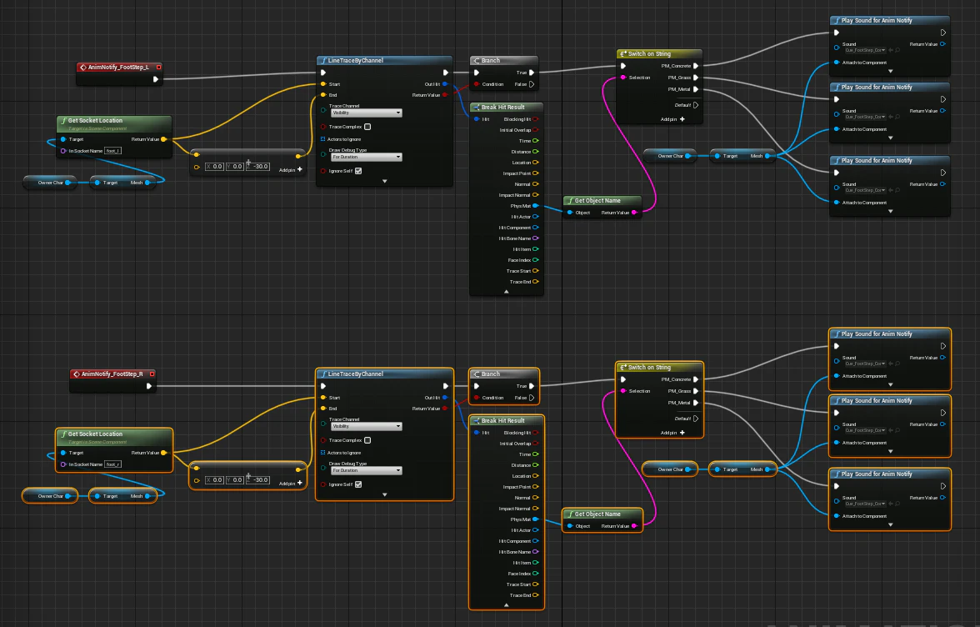This screenshot has width=980, height=627.
Task: Click Blocking Hit pin in FootStep_R Break Hit Result
Action: pyautogui.click(x=536, y=433)
